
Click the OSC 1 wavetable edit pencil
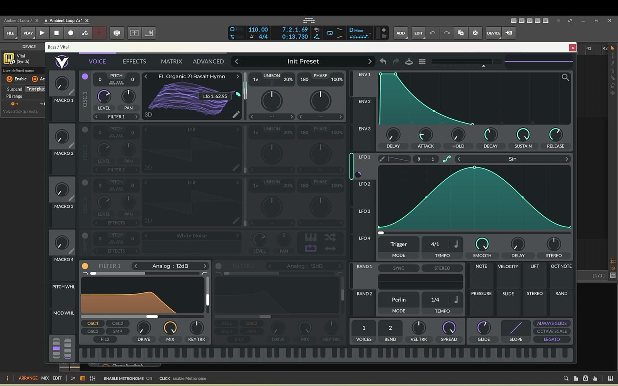[236, 114]
